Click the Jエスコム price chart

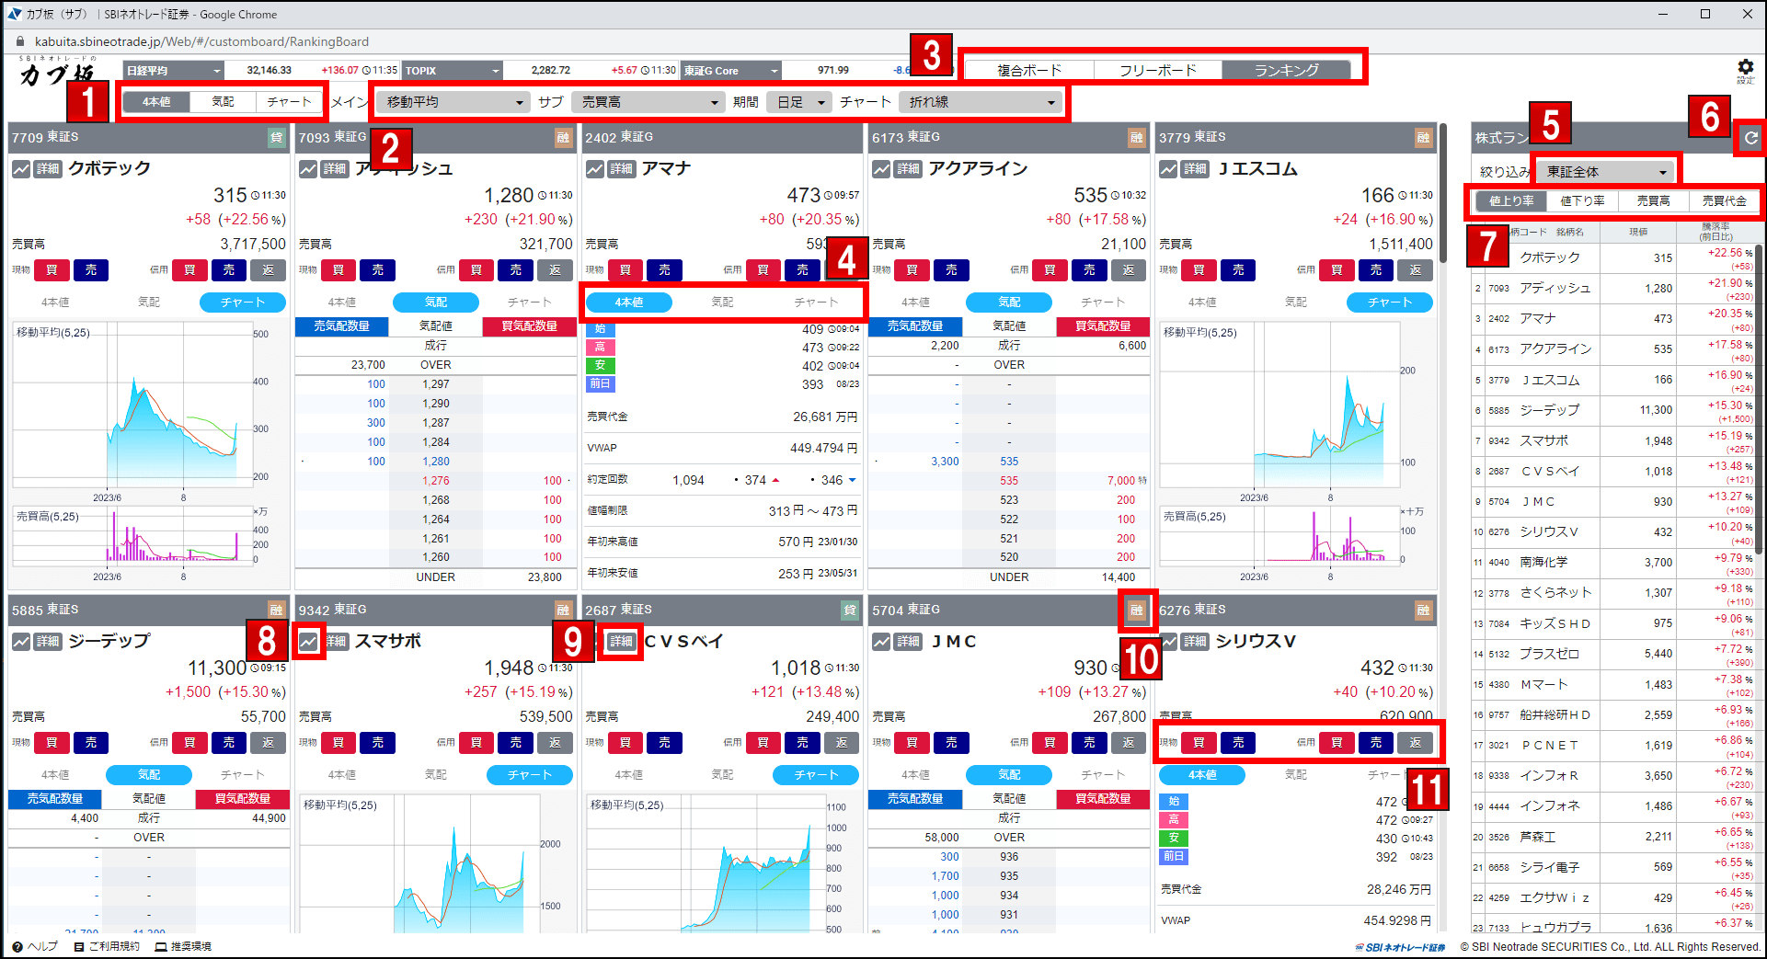(1280, 405)
